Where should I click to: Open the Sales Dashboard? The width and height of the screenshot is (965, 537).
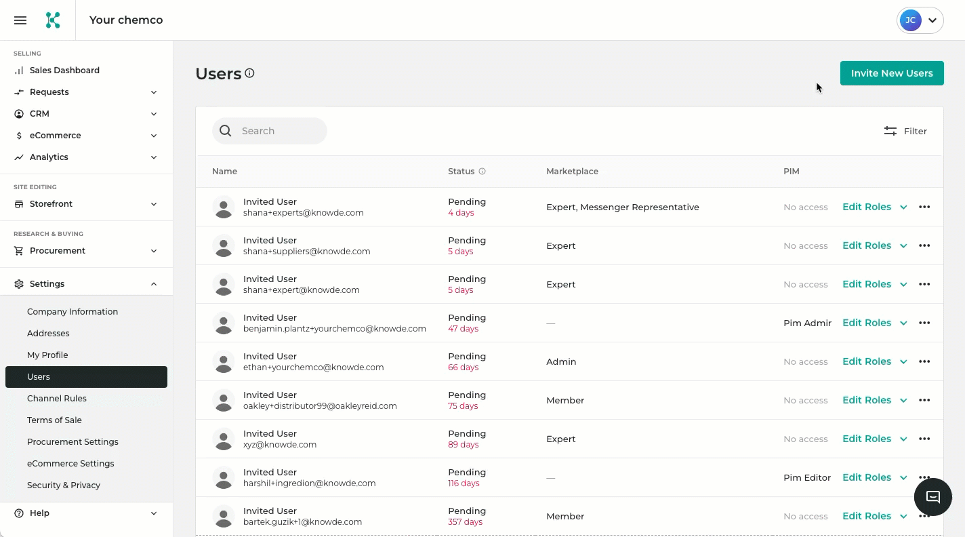[64, 71]
